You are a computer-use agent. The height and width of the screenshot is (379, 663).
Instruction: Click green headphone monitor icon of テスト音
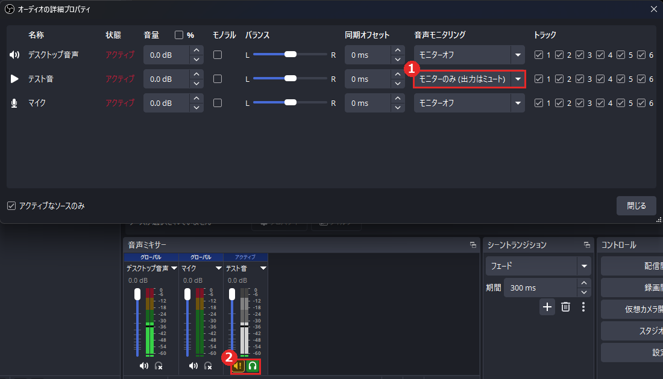253,366
